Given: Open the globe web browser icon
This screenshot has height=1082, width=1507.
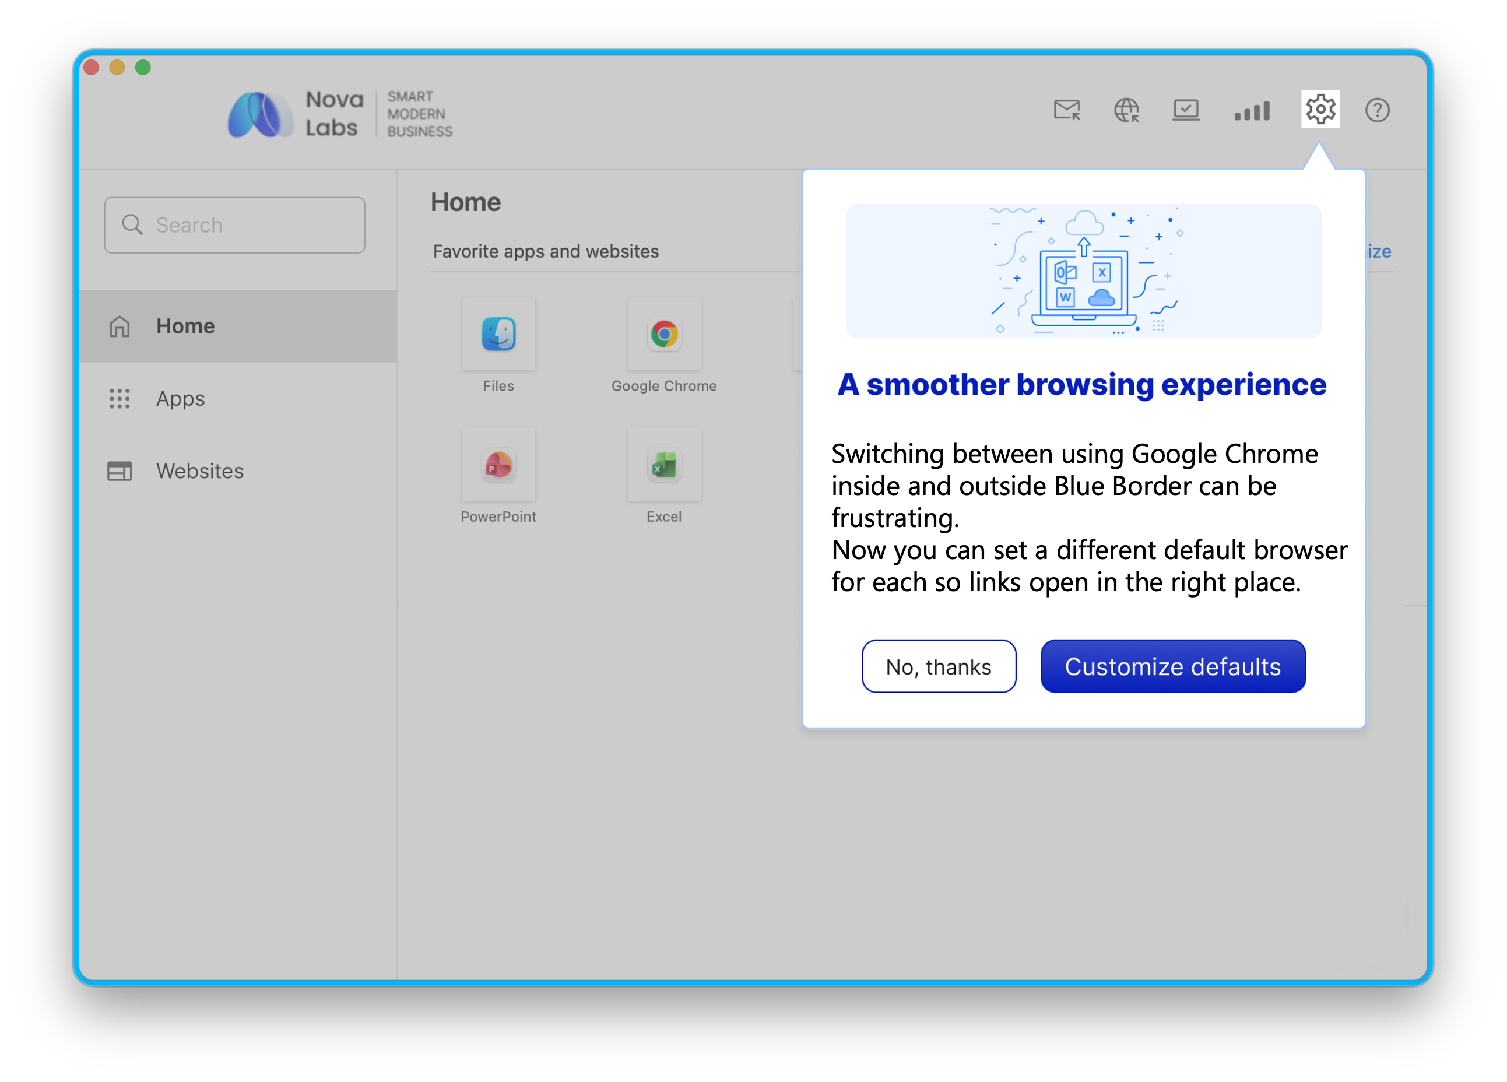Looking at the screenshot, I should click(x=1126, y=110).
